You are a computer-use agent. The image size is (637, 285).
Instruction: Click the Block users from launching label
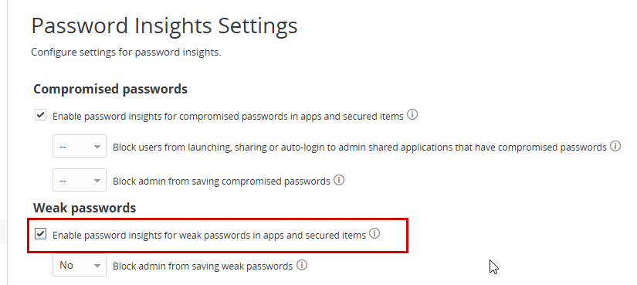[360, 148]
